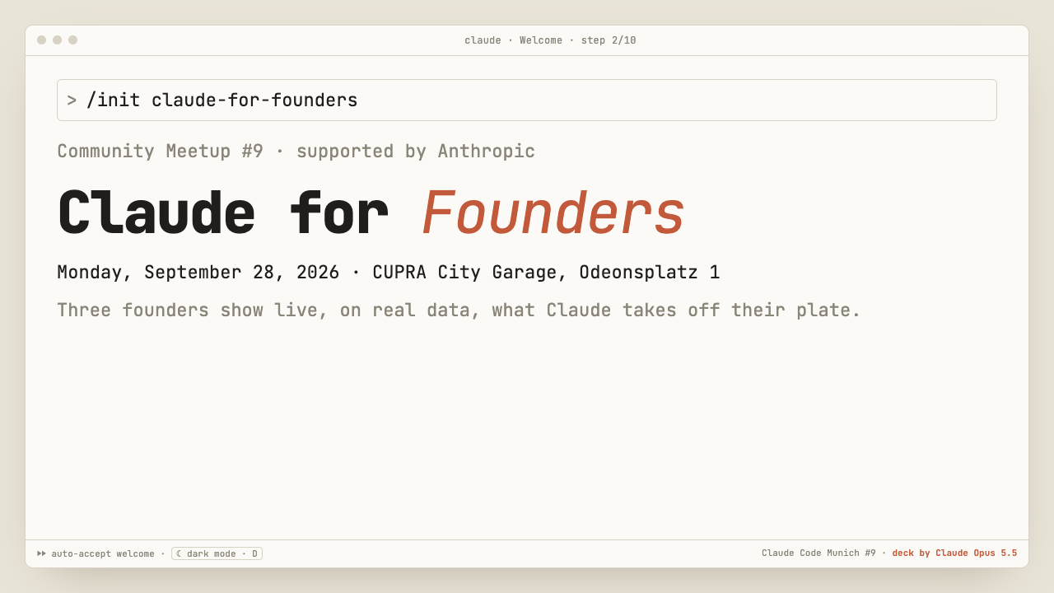
Task: Click the 'deck by Claude Opus 5.5' credit
Action: pyautogui.click(x=954, y=553)
